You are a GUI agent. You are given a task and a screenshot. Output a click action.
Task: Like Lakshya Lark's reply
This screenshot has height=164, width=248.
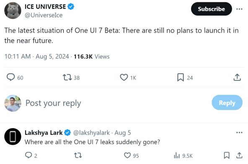127,155
